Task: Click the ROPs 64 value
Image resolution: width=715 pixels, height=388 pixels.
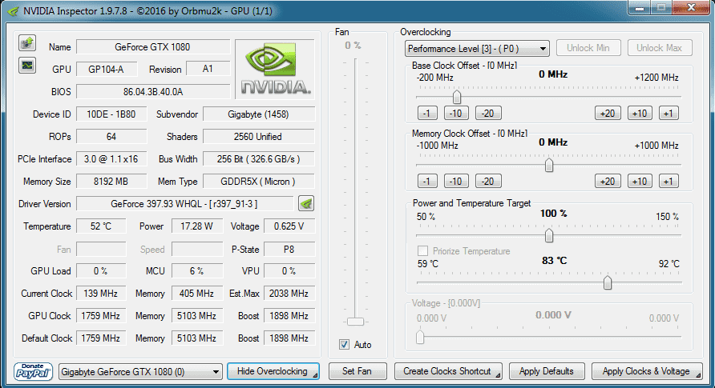Action: [x=111, y=137]
